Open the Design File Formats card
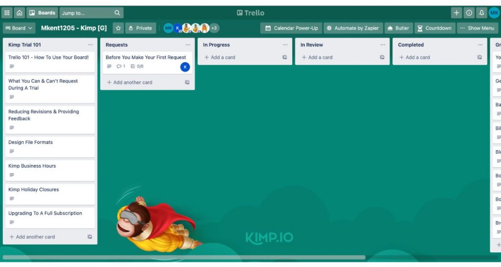 click(x=50, y=147)
